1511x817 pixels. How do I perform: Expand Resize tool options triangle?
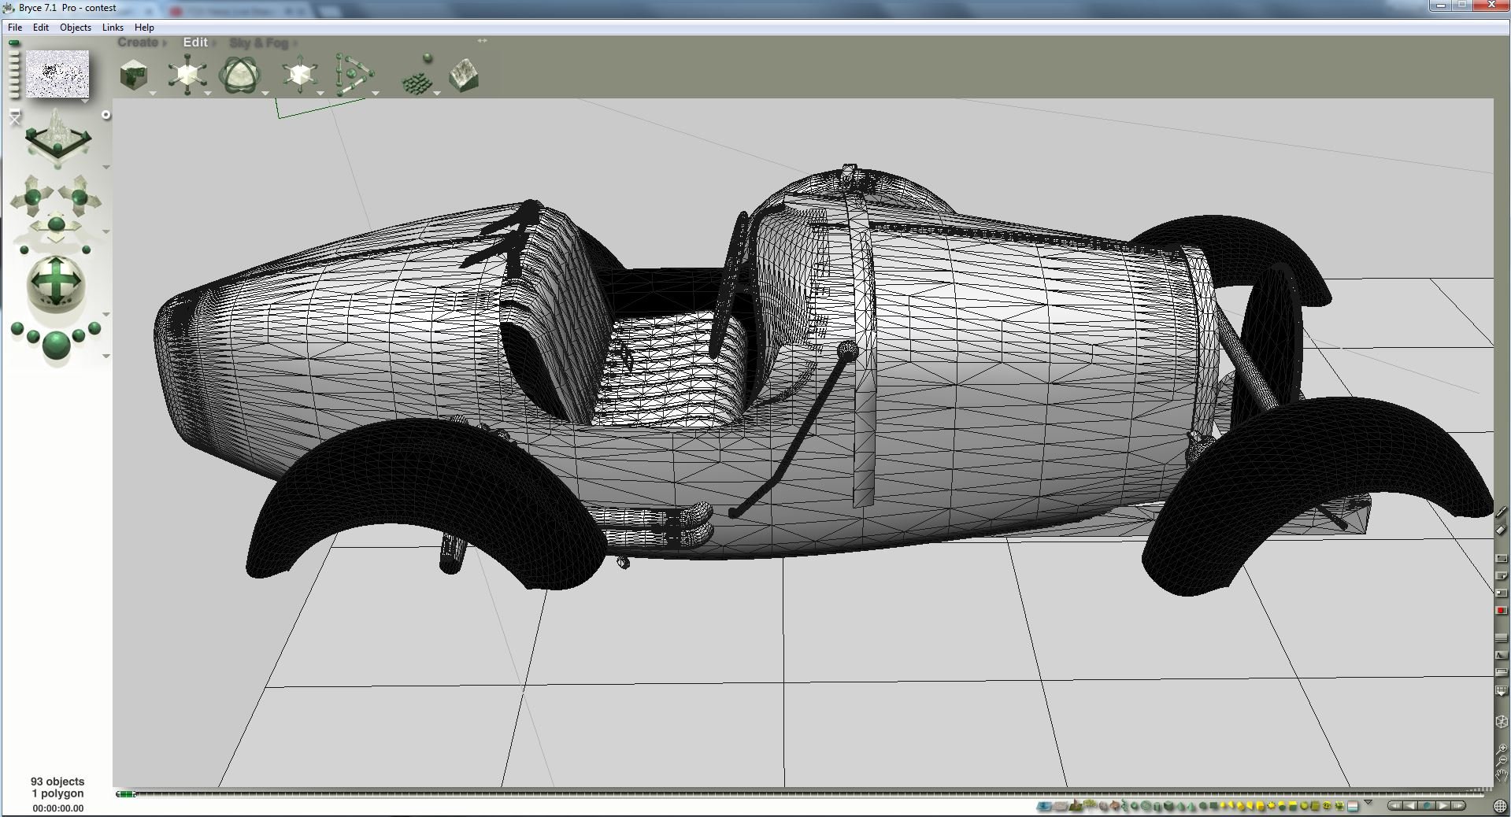(208, 94)
